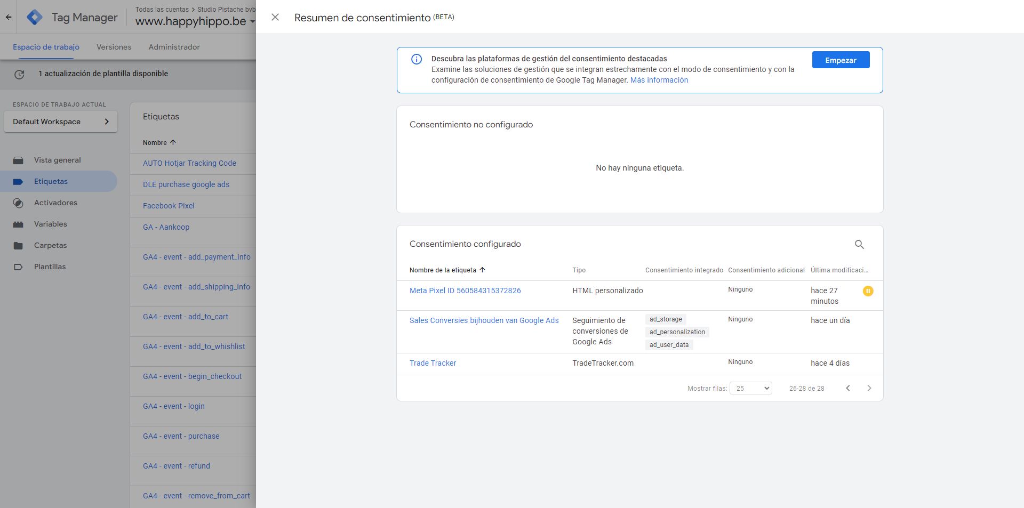This screenshot has width=1024, height=508.
Task: Open the Mostrar filas dropdown
Action: coord(750,388)
